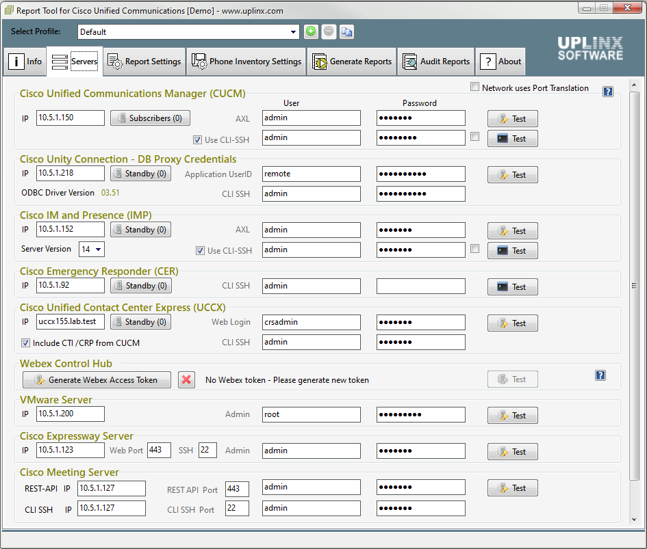Click UCCX Web Login user crsadmin

click(311, 322)
